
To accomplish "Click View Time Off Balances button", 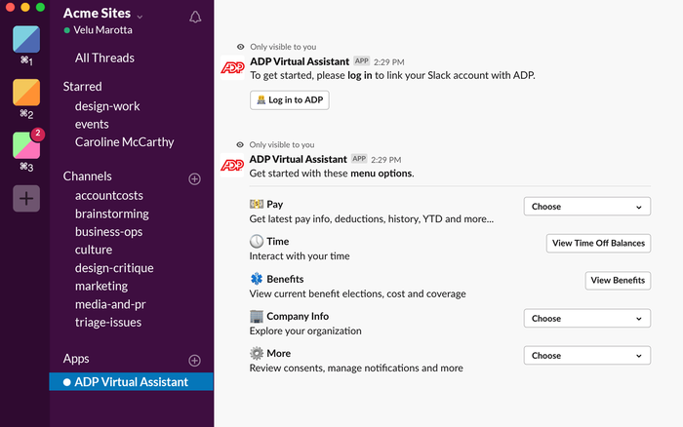I will (x=598, y=244).
